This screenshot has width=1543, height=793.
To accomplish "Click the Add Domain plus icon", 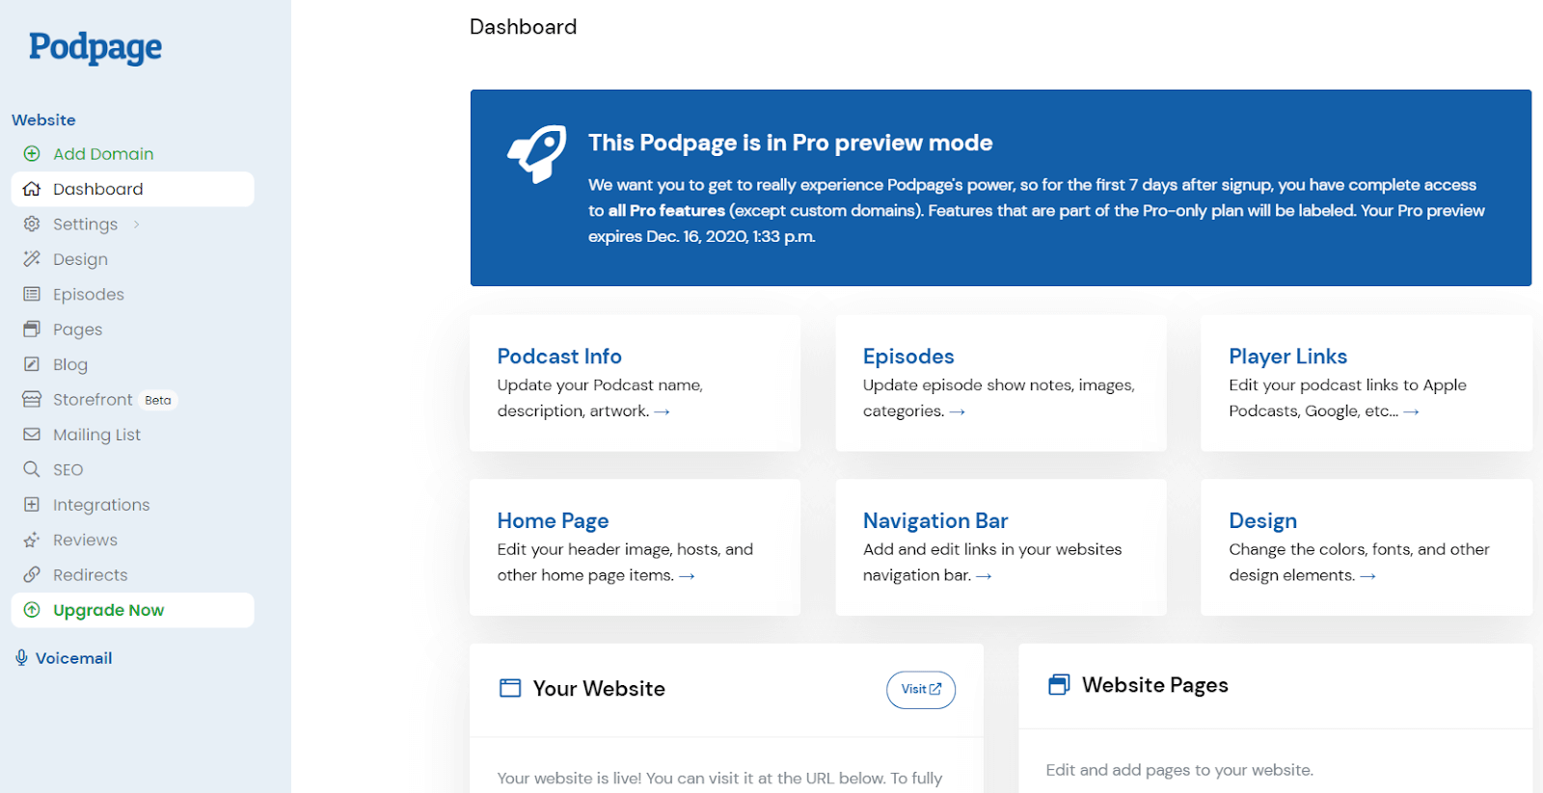I will pos(32,154).
